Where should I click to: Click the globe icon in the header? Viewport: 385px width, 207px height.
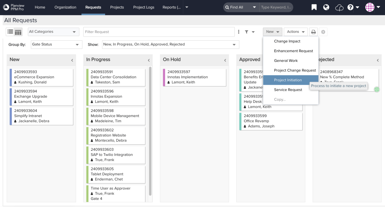(326, 7)
